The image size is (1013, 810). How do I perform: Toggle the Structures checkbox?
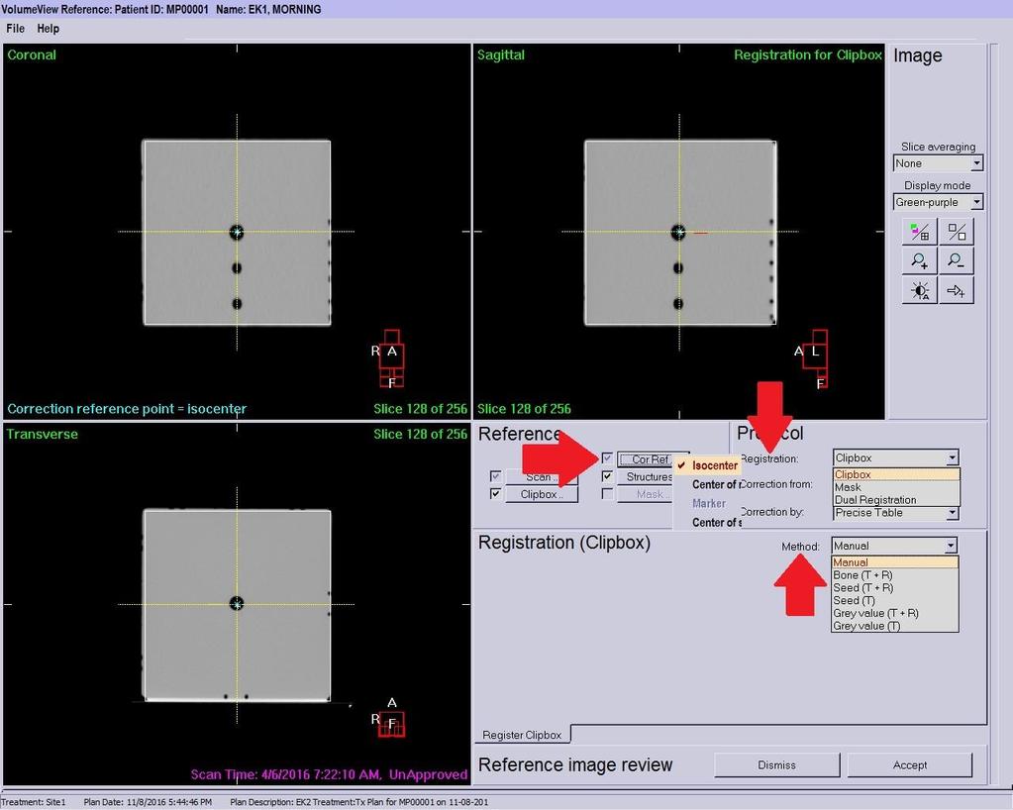(607, 476)
